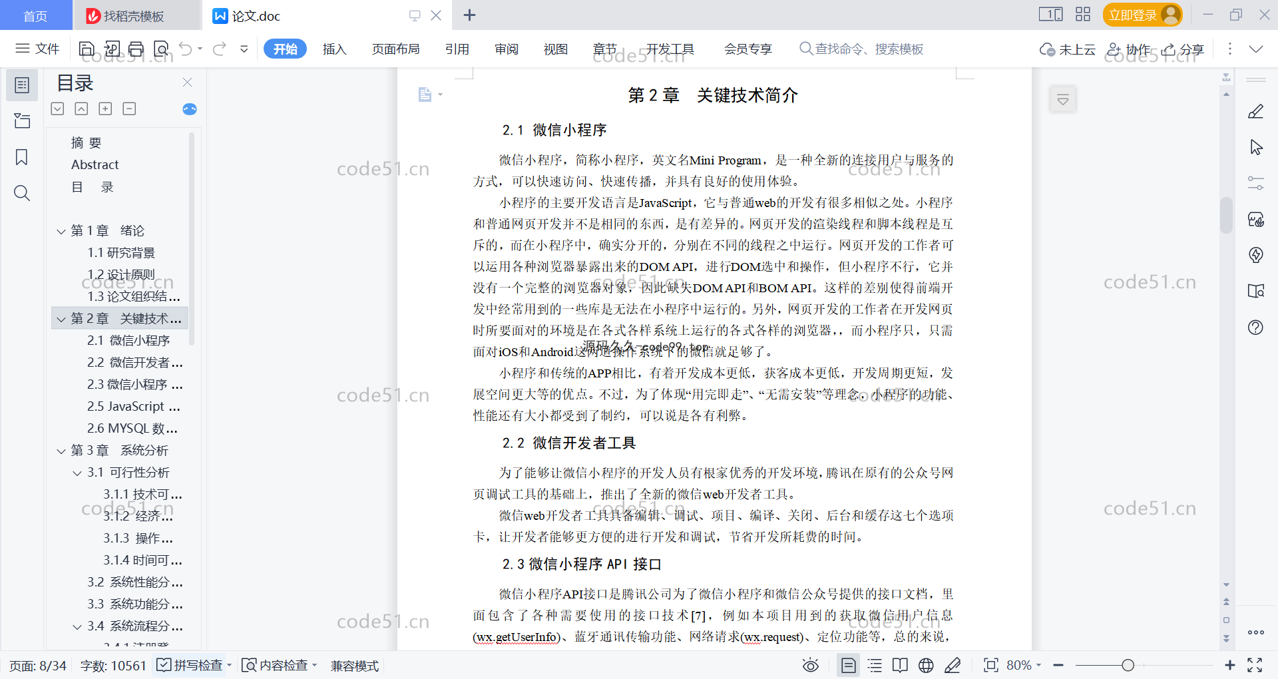This screenshot has width=1278, height=679.
Task: Open the 拼写检查 dropdown arrow
Action: point(229,665)
